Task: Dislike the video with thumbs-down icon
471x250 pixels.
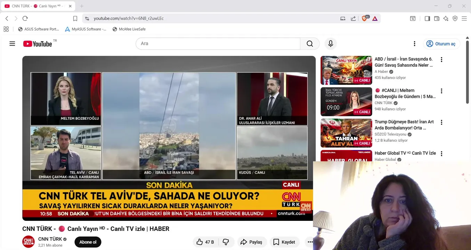Action: click(226, 242)
